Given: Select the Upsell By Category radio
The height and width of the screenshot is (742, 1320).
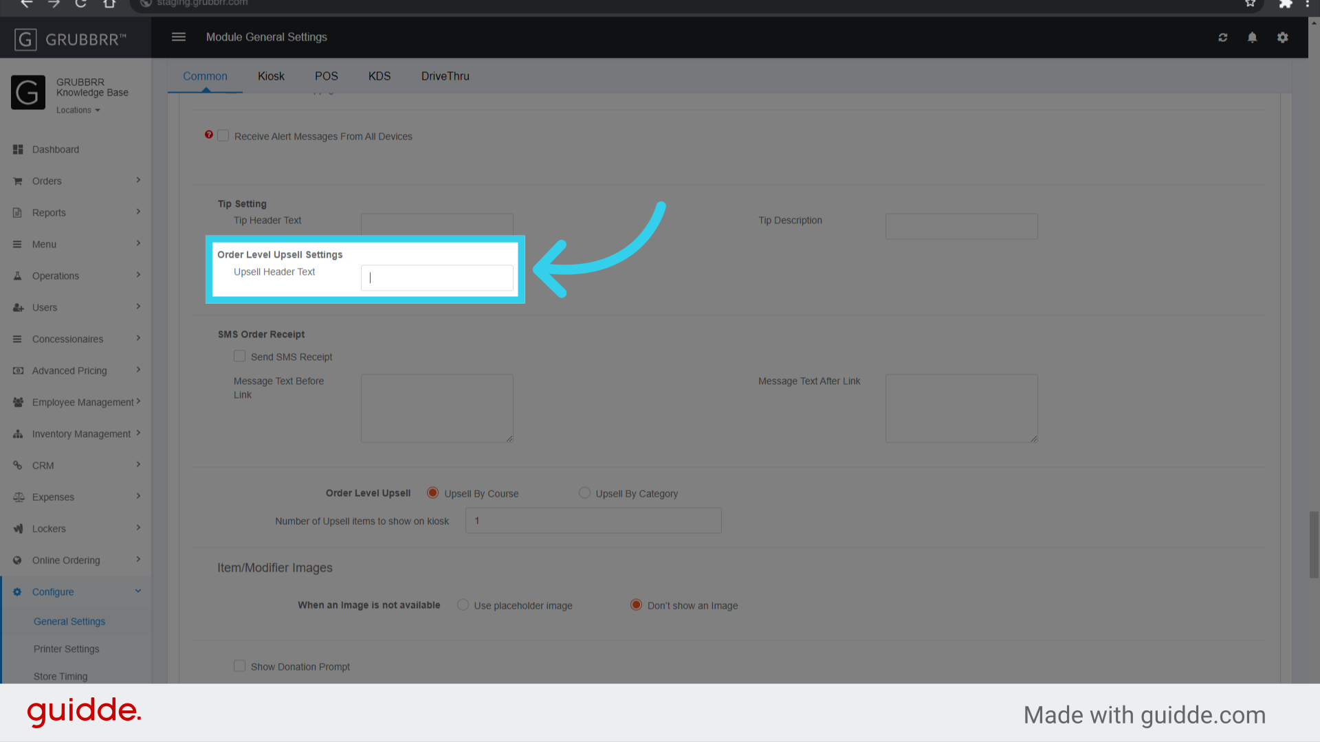Looking at the screenshot, I should click(584, 493).
